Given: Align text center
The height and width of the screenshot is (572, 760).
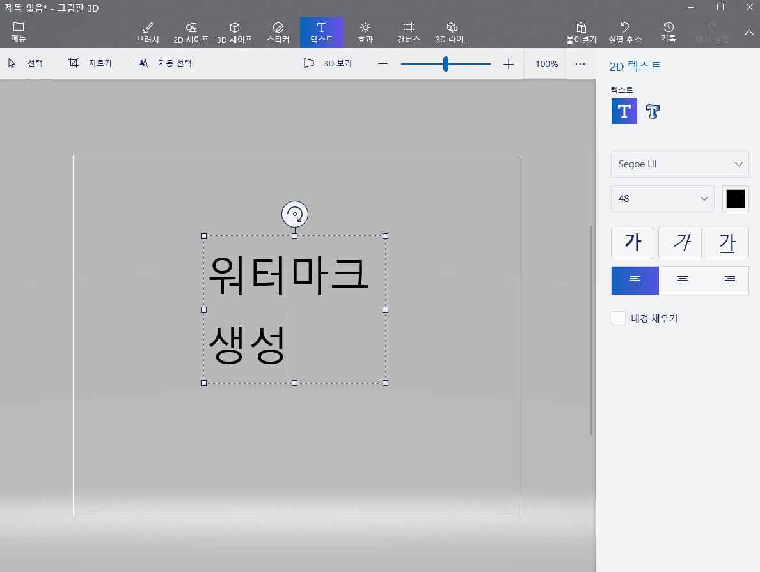Looking at the screenshot, I should (x=683, y=281).
